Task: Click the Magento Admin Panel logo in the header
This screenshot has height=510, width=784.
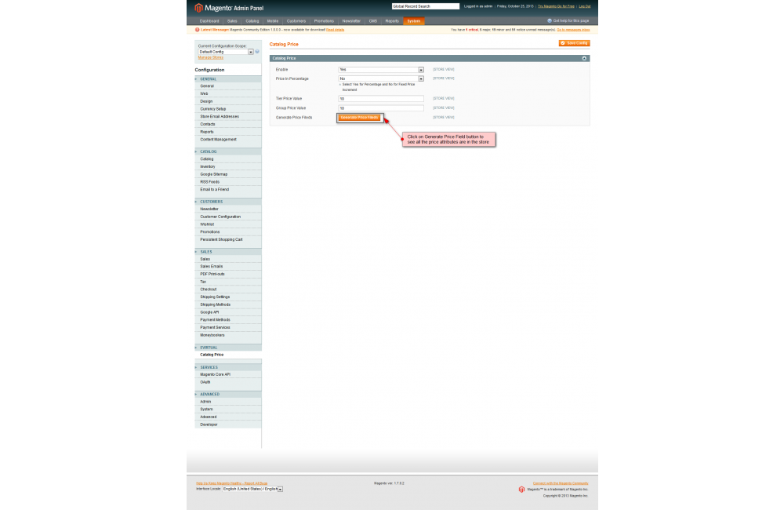Action: coord(229,8)
